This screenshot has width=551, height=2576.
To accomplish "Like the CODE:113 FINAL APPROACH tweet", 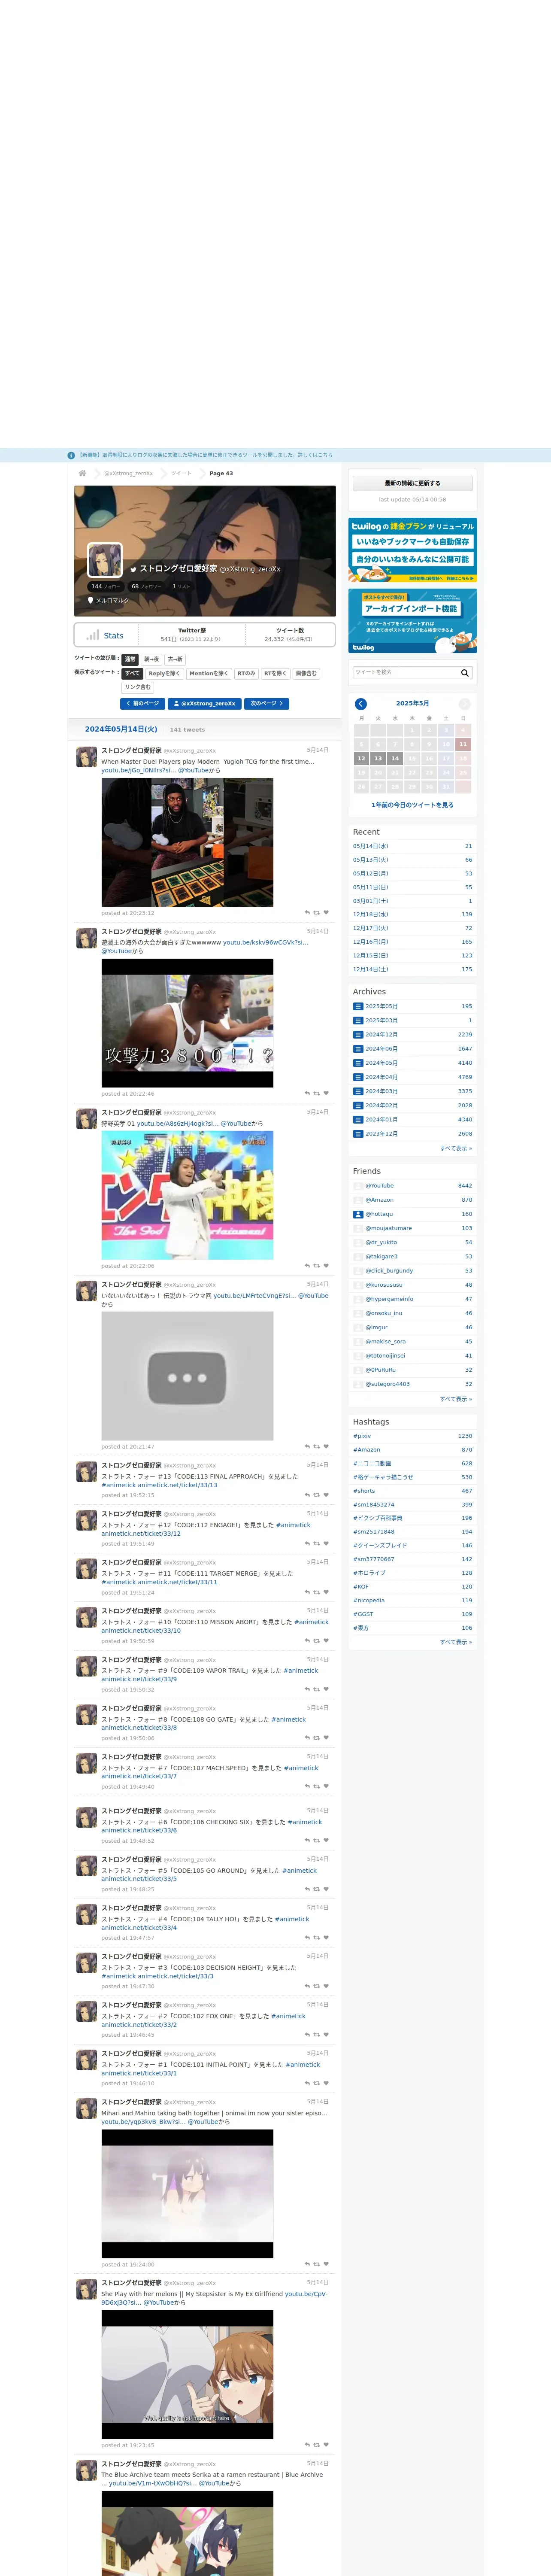I will (x=326, y=1495).
